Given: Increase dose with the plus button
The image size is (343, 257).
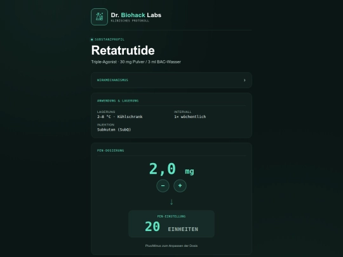Looking at the screenshot, I should (x=180, y=186).
